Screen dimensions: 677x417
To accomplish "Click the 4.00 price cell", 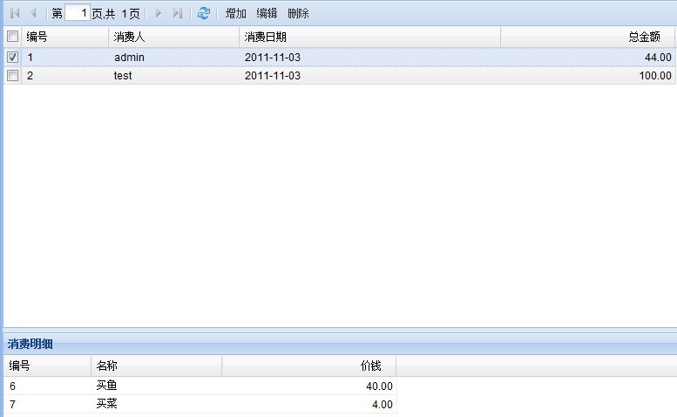I will [383, 405].
